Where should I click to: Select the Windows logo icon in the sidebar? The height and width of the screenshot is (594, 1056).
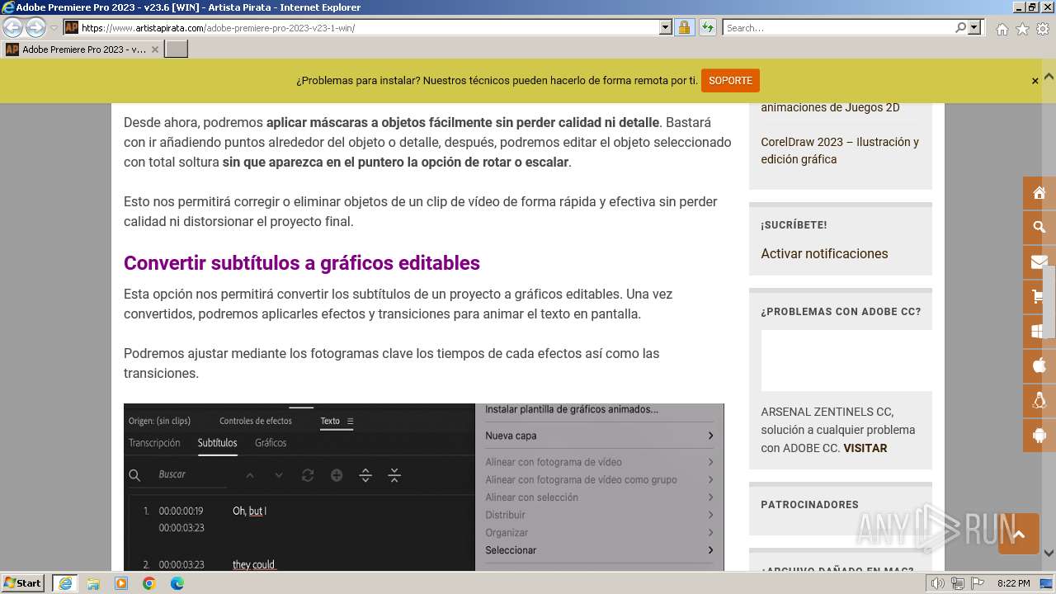click(x=1039, y=331)
